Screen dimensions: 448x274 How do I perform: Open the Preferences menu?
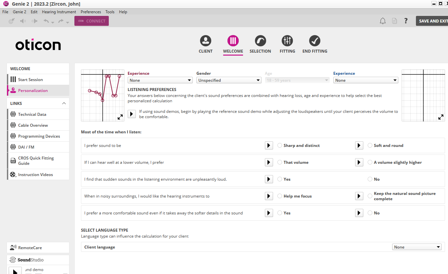pyautogui.click(x=91, y=12)
